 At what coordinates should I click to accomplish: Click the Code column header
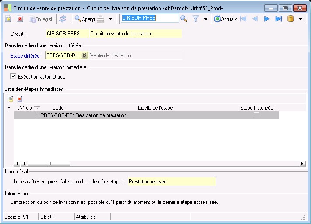pos(58,108)
